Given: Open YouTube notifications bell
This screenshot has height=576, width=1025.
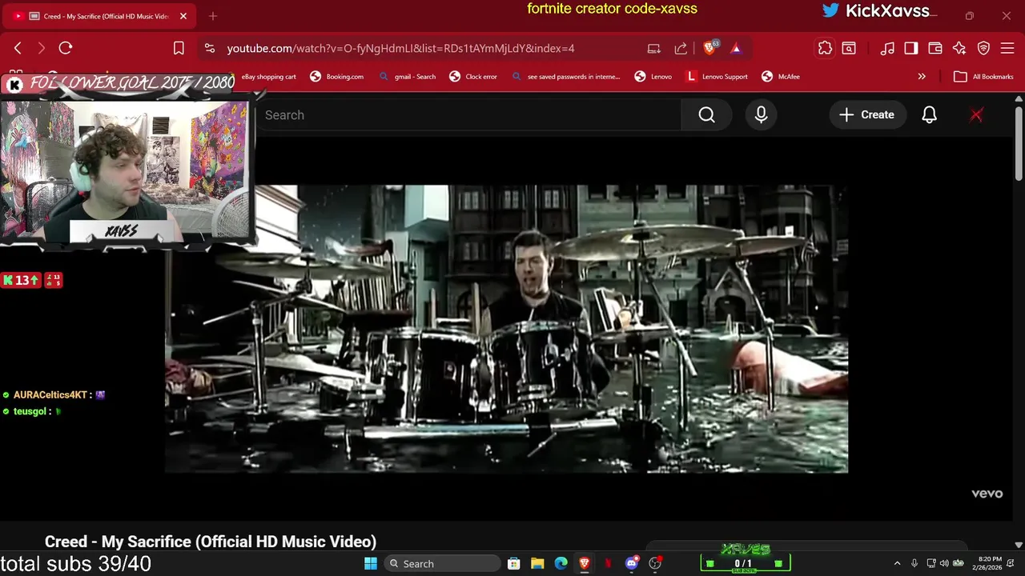Looking at the screenshot, I should tap(929, 115).
